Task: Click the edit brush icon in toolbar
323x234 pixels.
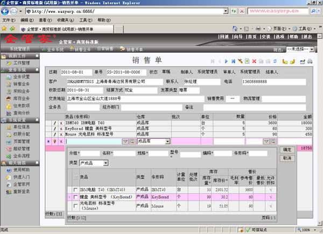Action: (x=240, y=61)
